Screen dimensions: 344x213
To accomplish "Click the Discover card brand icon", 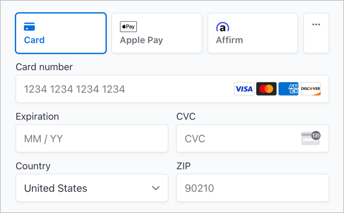I will pyautogui.click(x=310, y=89).
